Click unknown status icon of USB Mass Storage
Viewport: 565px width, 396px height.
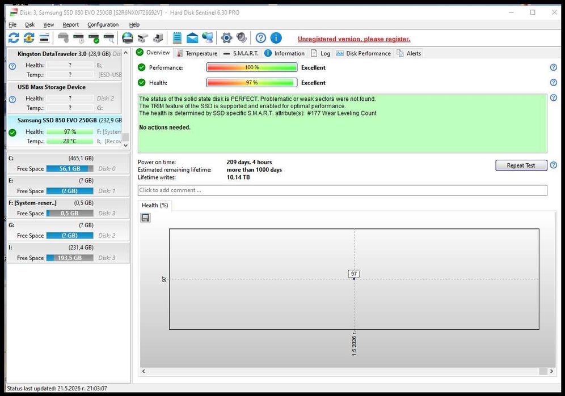(x=12, y=99)
